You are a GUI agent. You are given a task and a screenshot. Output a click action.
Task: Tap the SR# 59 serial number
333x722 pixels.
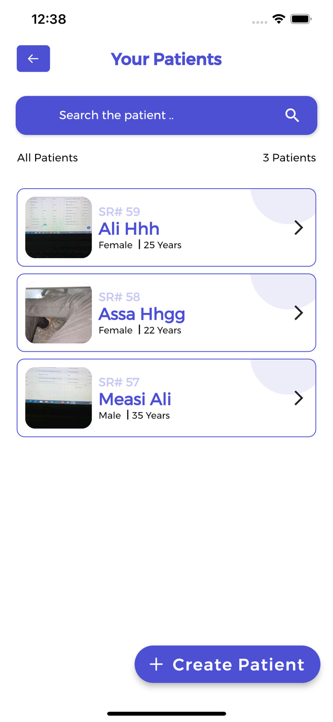click(119, 212)
